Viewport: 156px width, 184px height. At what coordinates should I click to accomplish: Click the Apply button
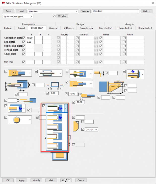click(x=21, y=180)
